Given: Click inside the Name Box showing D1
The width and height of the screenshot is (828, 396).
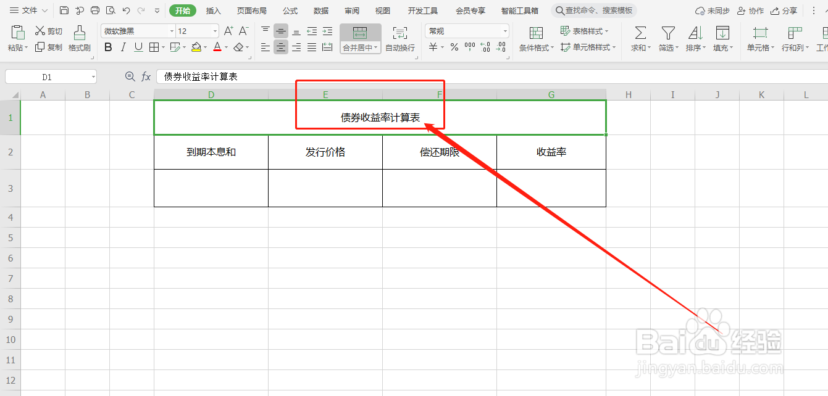Looking at the screenshot, I should [46, 76].
